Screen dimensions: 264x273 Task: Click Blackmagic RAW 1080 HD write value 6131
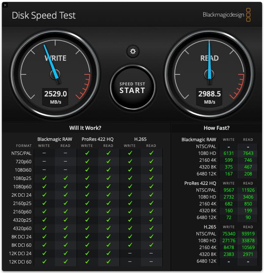point(229,153)
